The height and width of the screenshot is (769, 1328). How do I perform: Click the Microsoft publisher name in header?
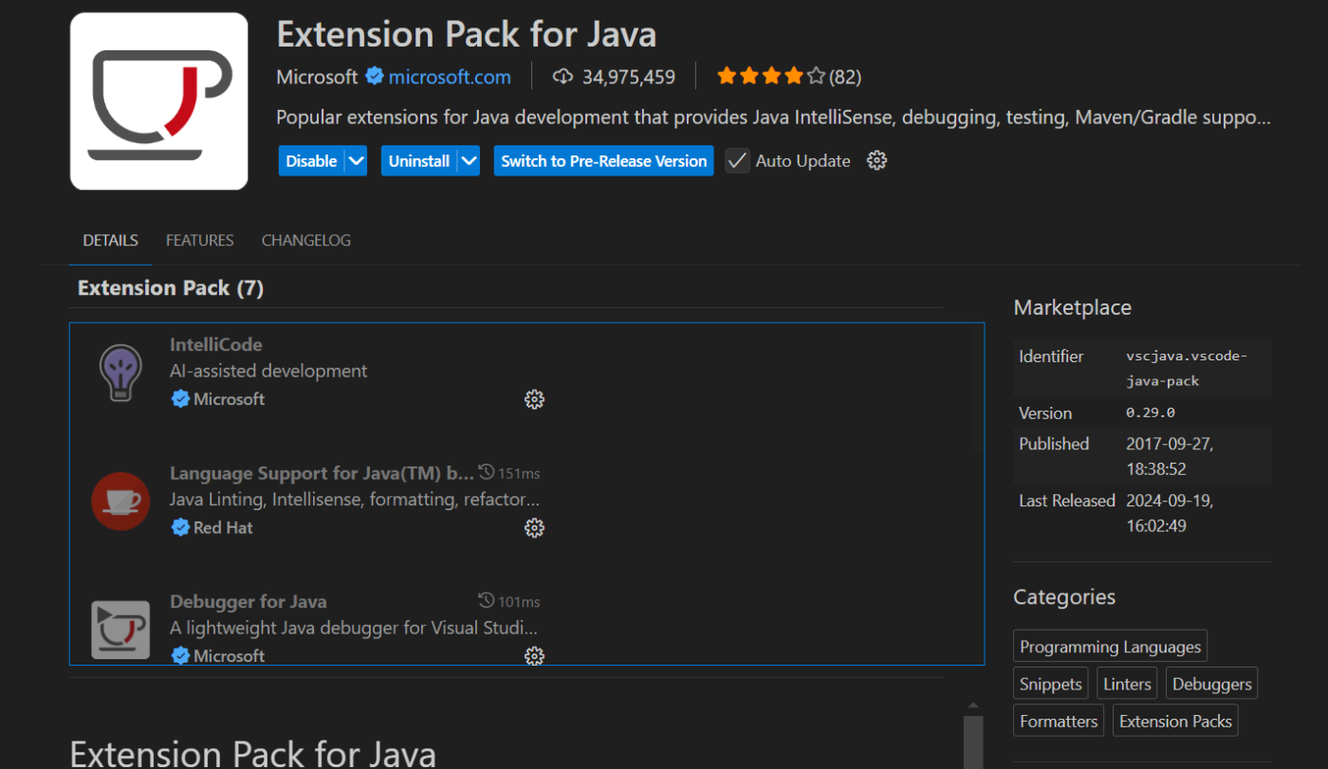tap(317, 77)
